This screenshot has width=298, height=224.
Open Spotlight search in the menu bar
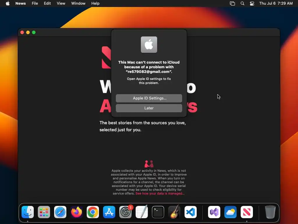(242, 3)
